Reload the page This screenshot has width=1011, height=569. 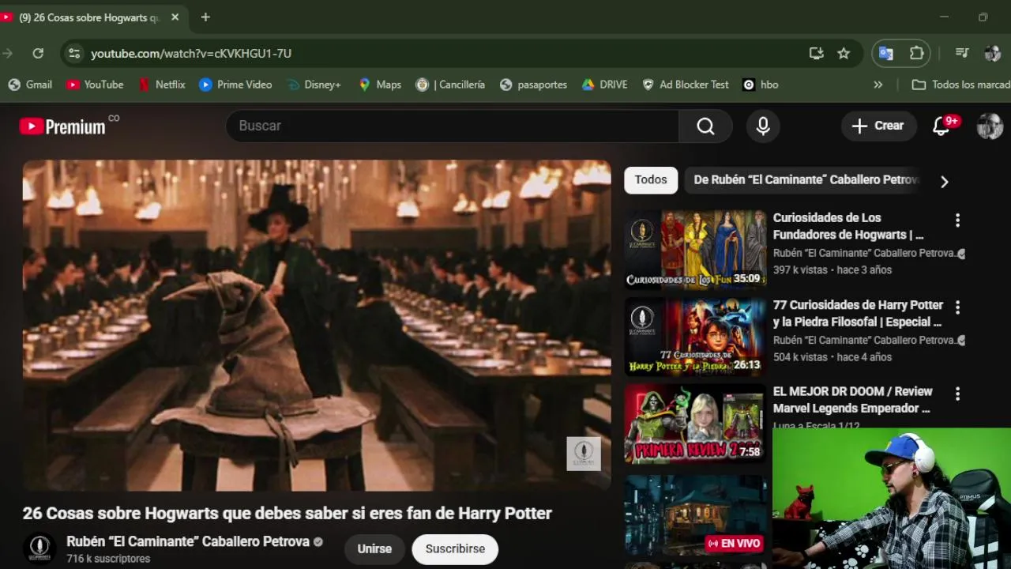38,53
